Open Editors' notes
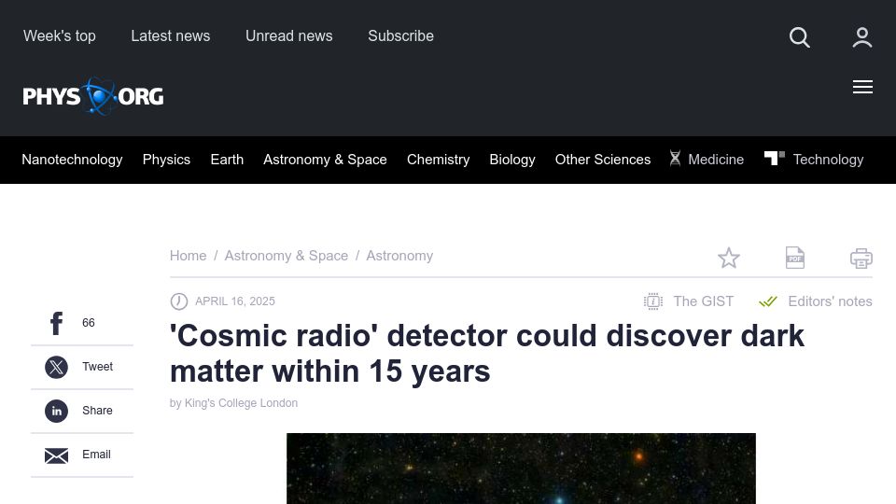 coord(830,301)
